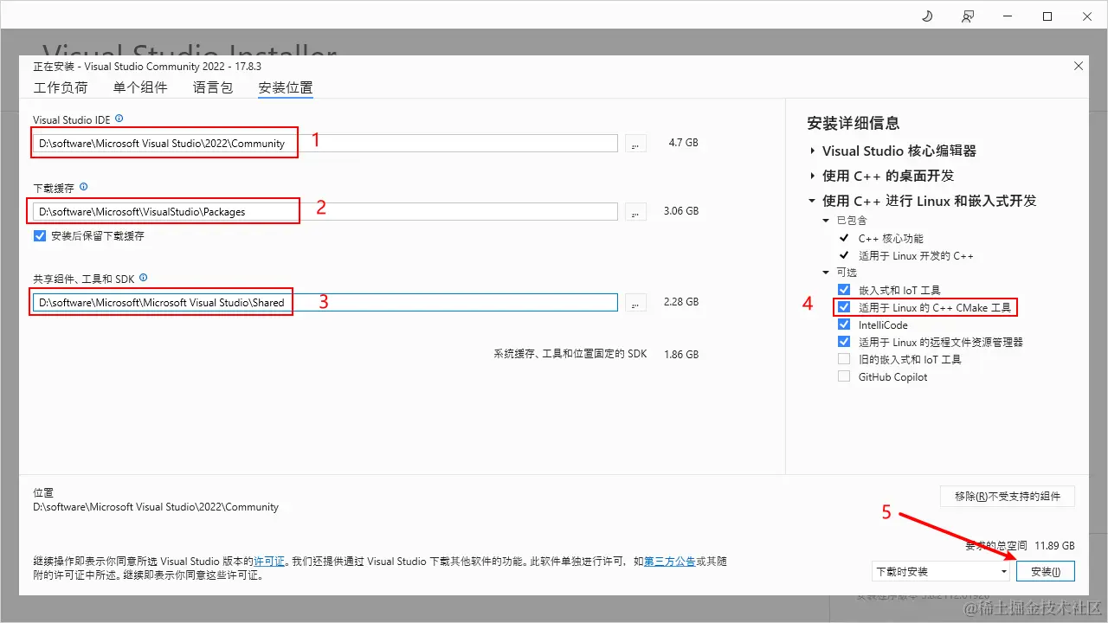
Task: Click the 1.86 GB size value
Action: pos(681,355)
